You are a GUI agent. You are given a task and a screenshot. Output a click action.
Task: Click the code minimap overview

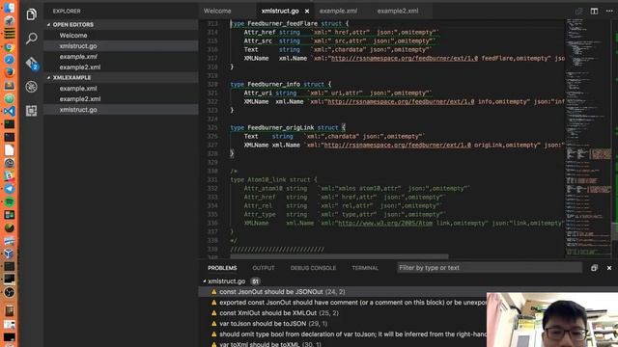coord(588,138)
